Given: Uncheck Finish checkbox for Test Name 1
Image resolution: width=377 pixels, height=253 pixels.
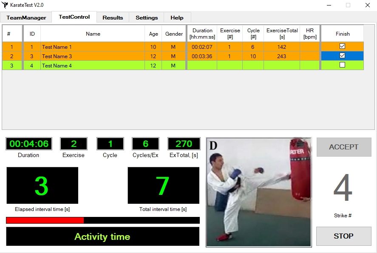Looking at the screenshot, I should [x=342, y=46].
